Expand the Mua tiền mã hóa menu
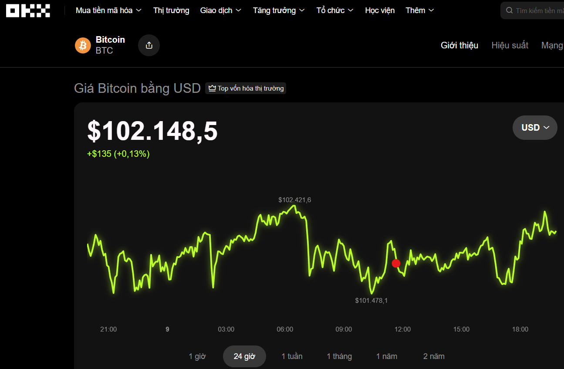Screen dimensions: 564x369 point(108,10)
